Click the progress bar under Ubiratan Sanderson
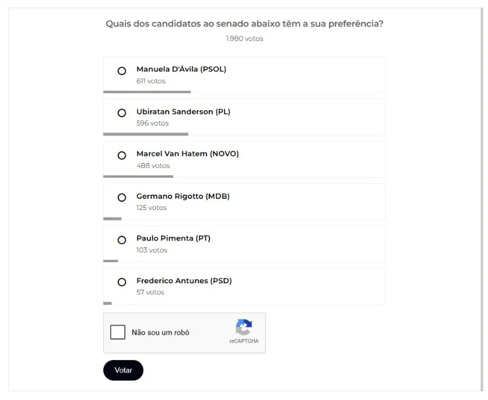This screenshot has width=488, height=400. tap(145, 134)
